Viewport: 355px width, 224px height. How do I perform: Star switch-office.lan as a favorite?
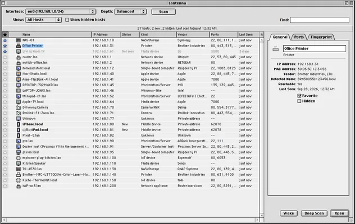pos(5,63)
